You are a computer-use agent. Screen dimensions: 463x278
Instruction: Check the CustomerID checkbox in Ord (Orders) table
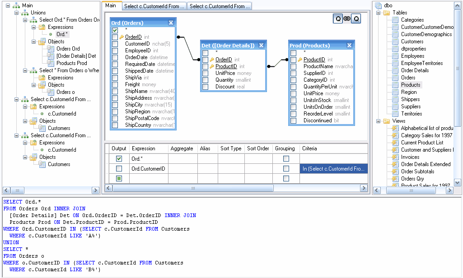116,43
